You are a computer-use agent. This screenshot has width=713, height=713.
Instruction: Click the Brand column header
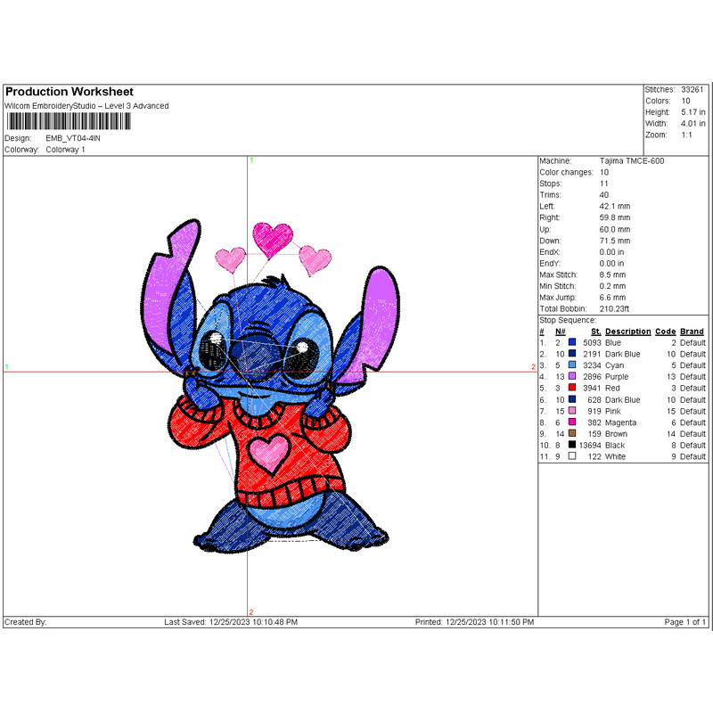pos(693,331)
